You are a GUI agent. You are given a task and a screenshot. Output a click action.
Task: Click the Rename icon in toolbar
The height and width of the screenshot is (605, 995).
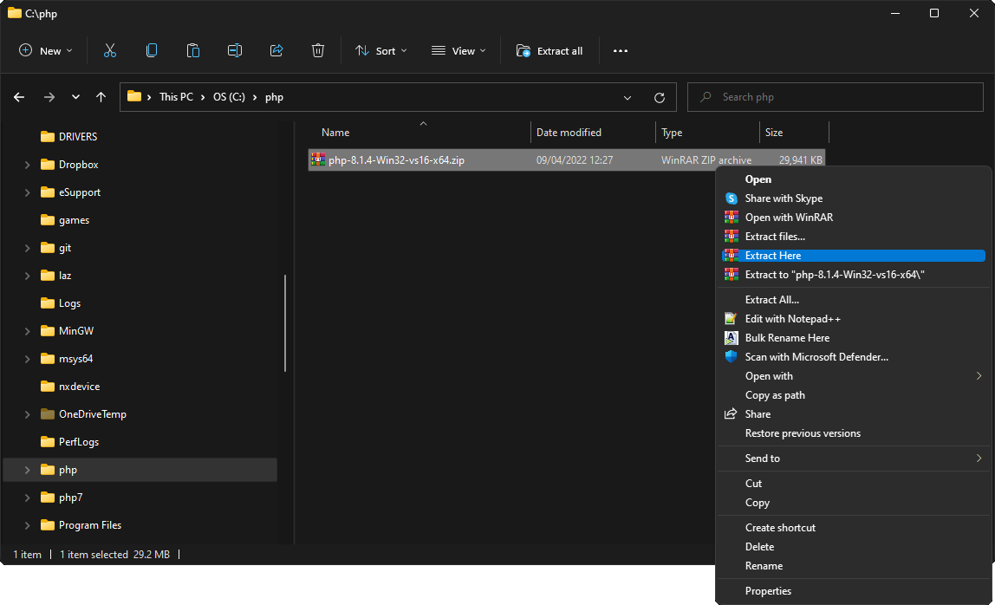[235, 51]
